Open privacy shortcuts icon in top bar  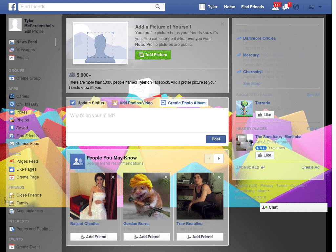(311, 7)
